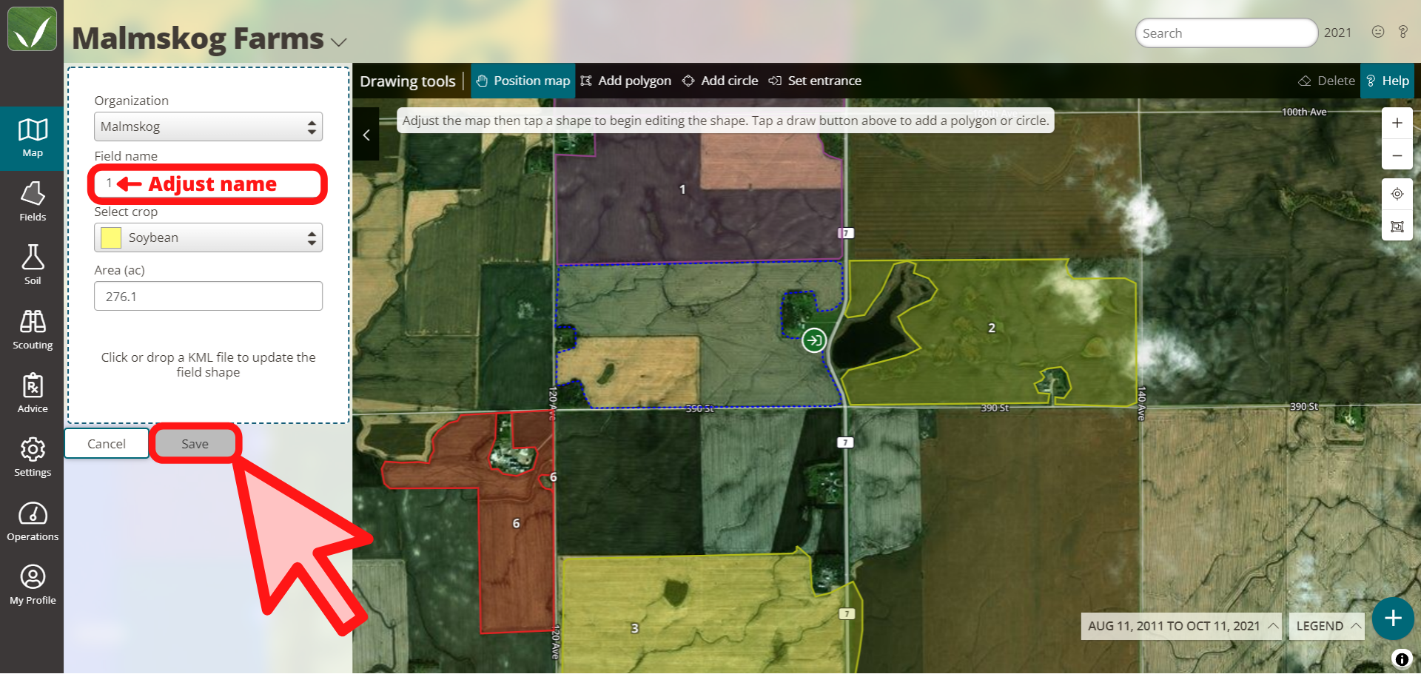Select the Add polygon tool
This screenshot has height=674, width=1421.
pyautogui.click(x=626, y=81)
